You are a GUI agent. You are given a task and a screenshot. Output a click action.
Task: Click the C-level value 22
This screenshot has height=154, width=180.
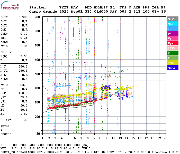[x=26, y=120]
